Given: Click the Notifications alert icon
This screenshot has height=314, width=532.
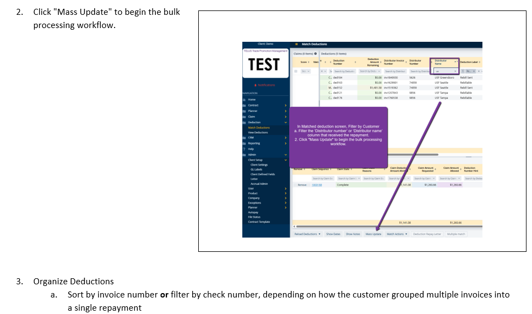Looking at the screenshot, I should click(255, 85).
